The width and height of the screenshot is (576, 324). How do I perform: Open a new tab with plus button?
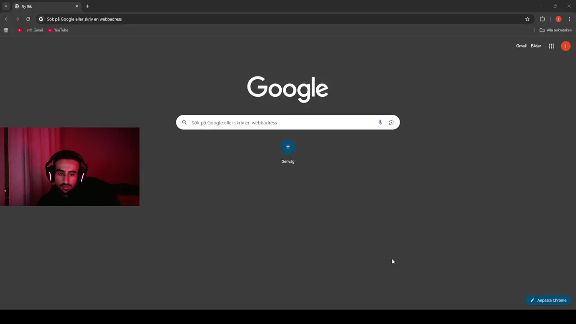(x=87, y=6)
